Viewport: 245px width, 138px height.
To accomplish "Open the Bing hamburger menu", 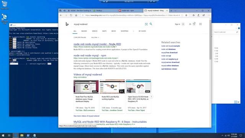I will pyautogui.click(x=201, y=24).
